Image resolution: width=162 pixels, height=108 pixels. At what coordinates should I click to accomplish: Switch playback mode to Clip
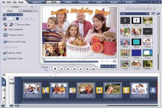tap(46, 70)
